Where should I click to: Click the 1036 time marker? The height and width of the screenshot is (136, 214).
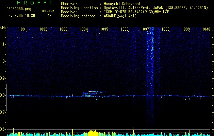pyautogui.click(x=125, y=29)
